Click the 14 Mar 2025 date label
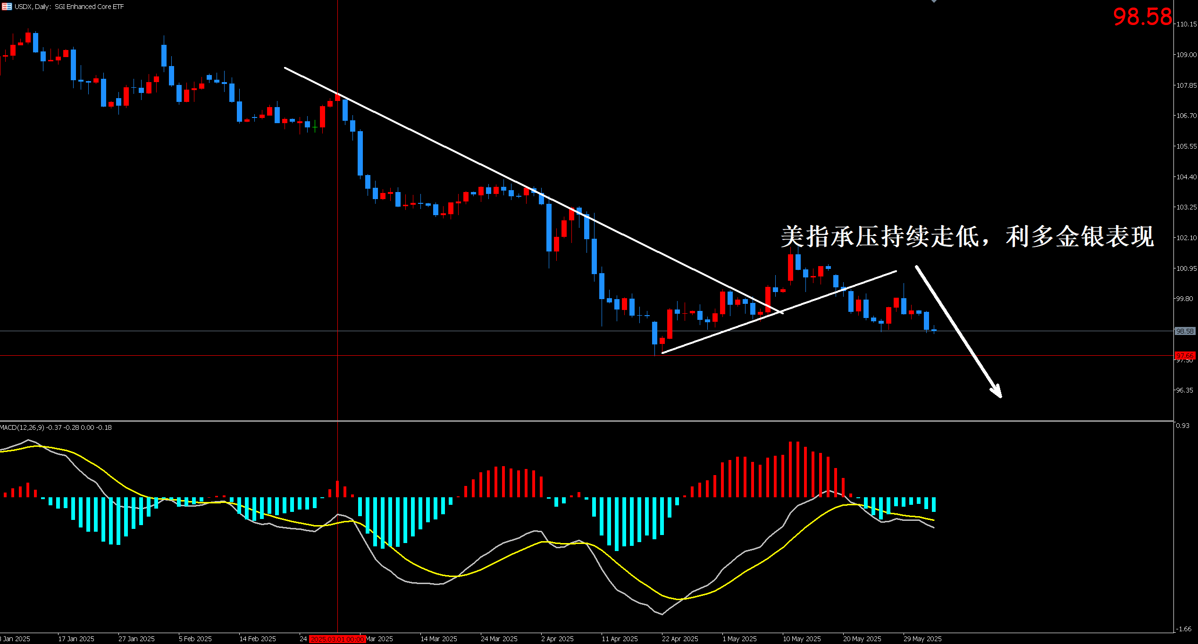This screenshot has height=644, width=1198. (438, 639)
